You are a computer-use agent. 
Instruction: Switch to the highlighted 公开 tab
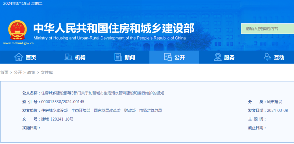pos(175,57)
